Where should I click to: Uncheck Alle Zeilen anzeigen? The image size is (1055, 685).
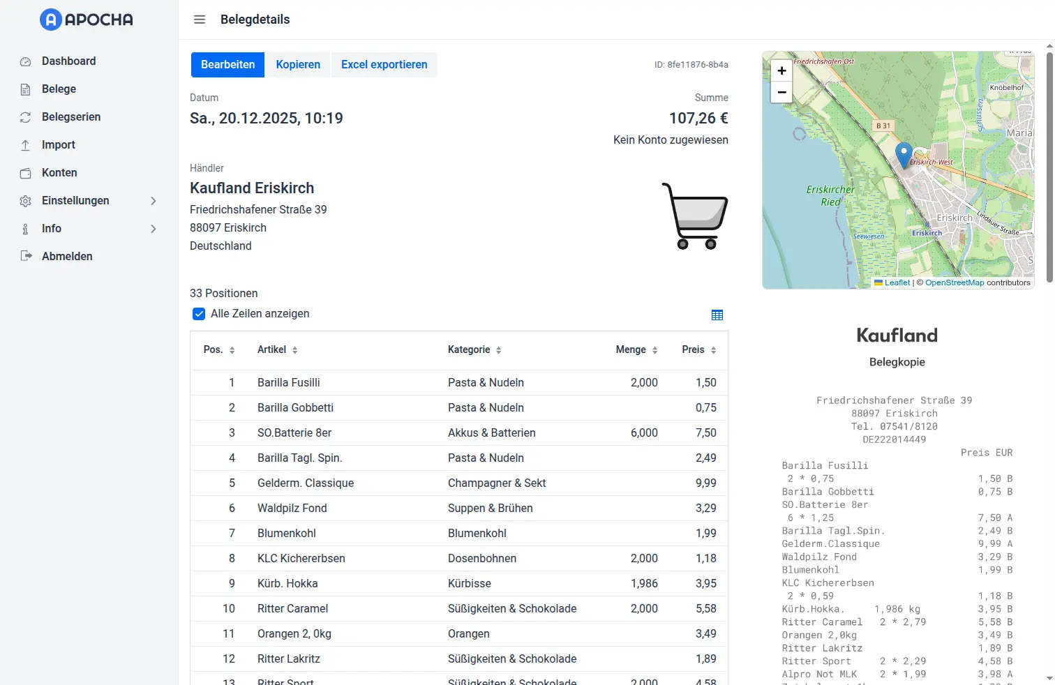tap(199, 314)
